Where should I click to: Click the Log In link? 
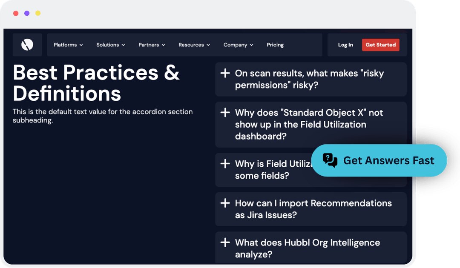click(345, 45)
